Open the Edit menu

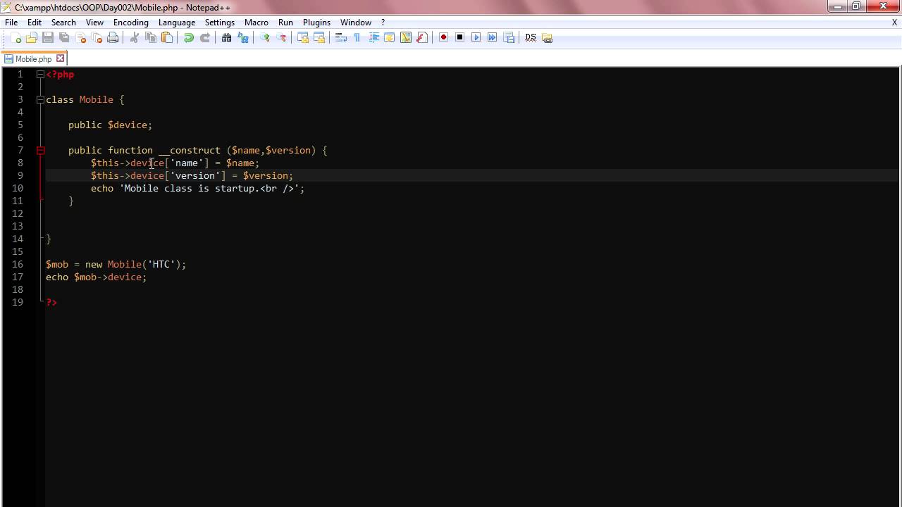point(35,23)
